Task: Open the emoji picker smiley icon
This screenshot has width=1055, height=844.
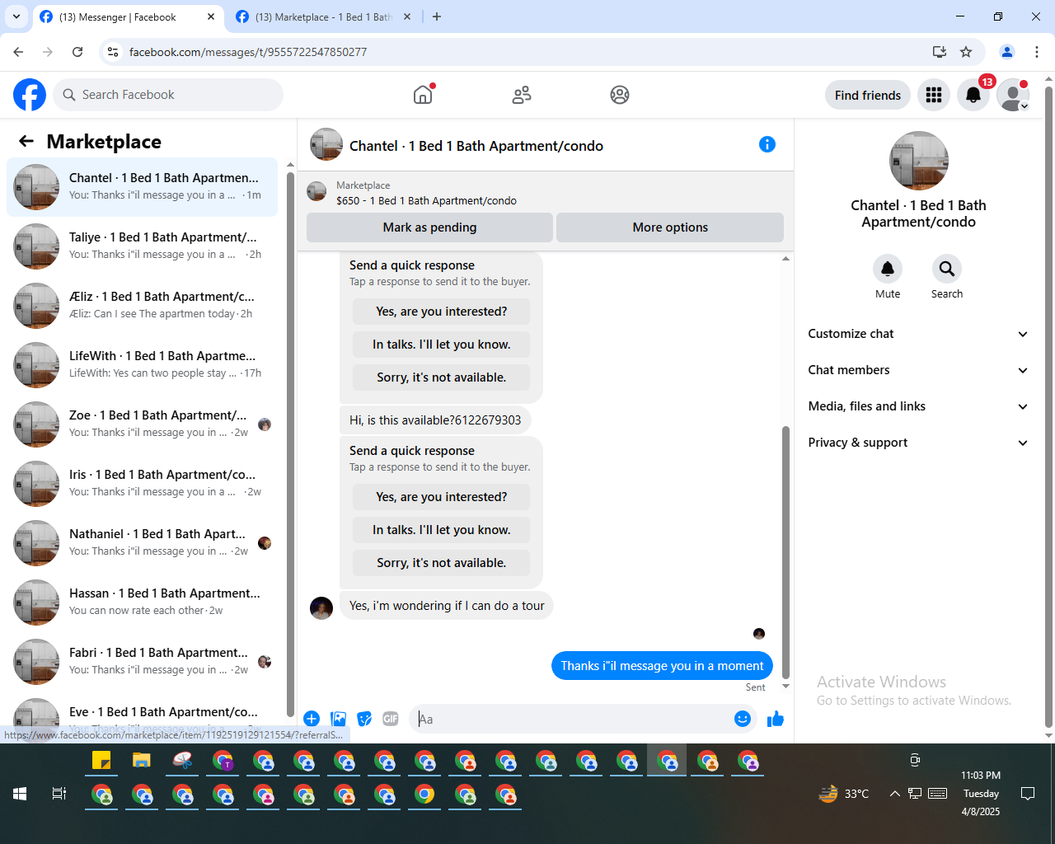Action: [x=743, y=719]
